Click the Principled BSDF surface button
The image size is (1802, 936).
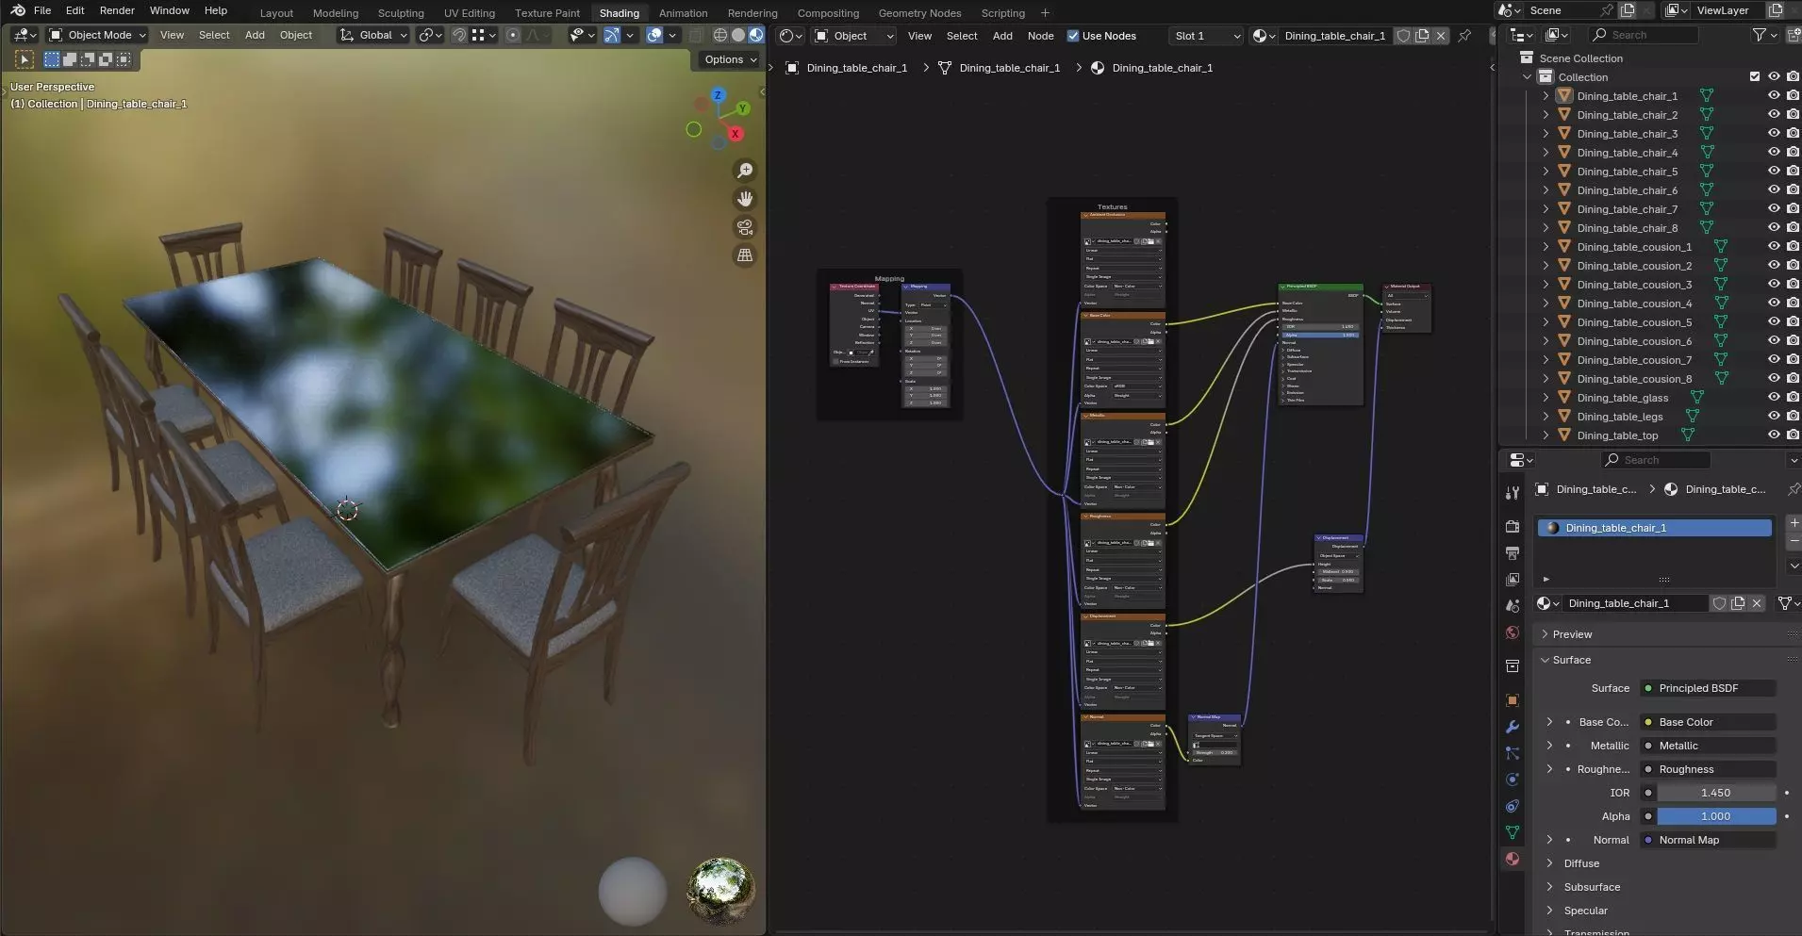click(1708, 688)
